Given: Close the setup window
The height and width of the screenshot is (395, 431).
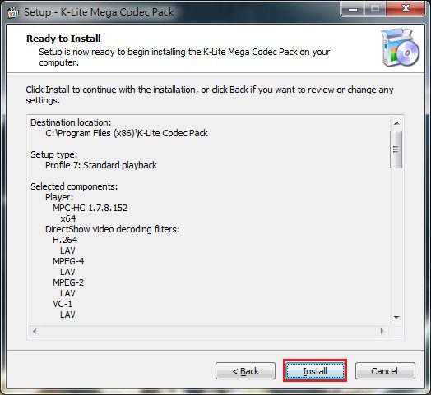Looking at the screenshot, I should coord(406,9).
